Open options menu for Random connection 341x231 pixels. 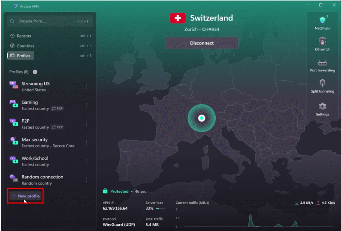point(87,180)
